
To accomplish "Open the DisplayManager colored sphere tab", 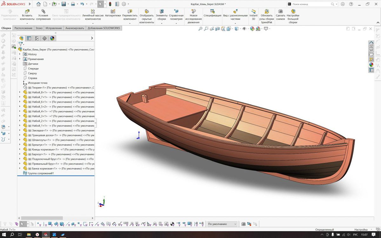I will point(52,38).
